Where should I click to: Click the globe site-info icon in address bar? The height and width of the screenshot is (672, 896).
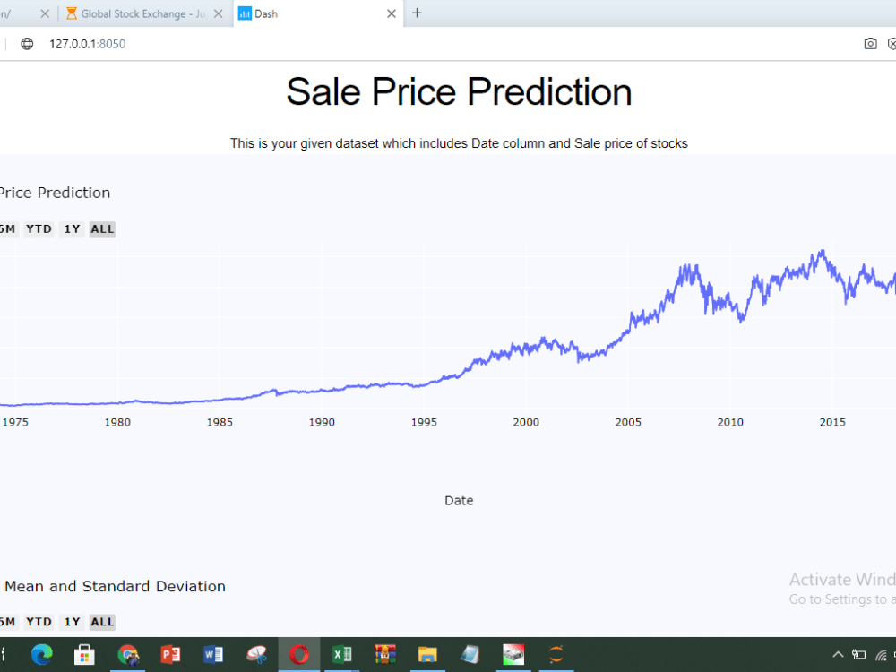pos(26,42)
